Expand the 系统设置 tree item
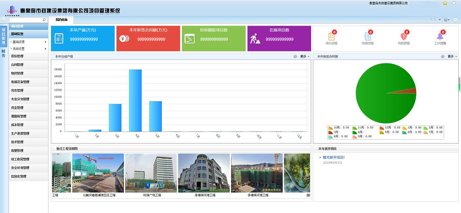Image resolution: width=461 pixels, height=213 pixels. pyautogui.click(x=18, y=49)
